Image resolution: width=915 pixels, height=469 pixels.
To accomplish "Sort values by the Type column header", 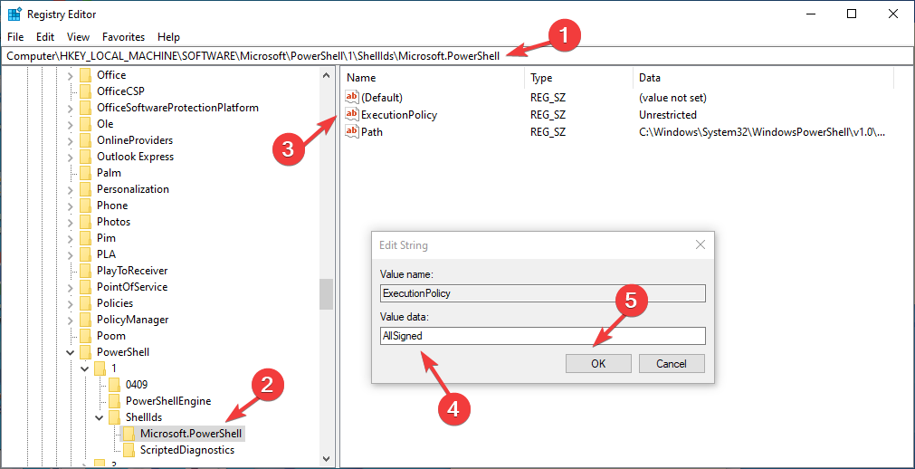I will 579,78.
